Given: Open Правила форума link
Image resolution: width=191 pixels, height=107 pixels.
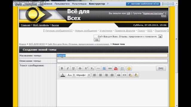Looking at the screenshot, I should tap(125, 31).
